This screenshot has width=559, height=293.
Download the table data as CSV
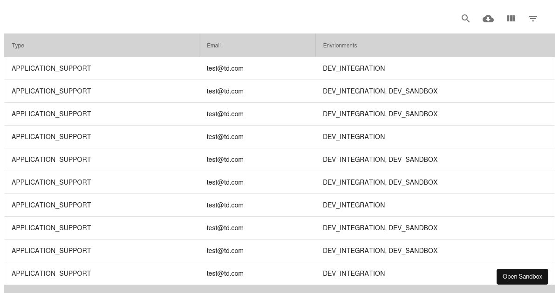tap(488, 19)
